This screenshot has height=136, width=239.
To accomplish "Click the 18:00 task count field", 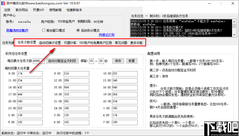I will pos(76,95).
